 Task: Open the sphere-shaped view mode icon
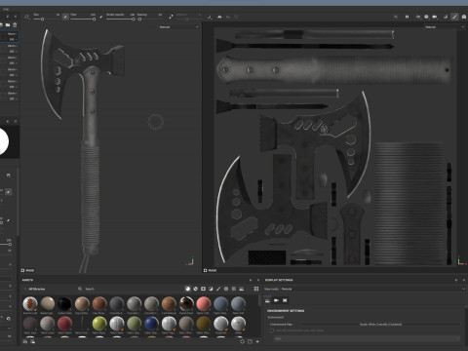(x=426, y=17)
